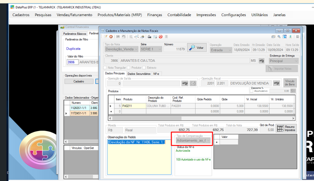Screen dimensions: 314x181
Task: Open the Vendas/Faturamento menu
Action: click(75, 15)
